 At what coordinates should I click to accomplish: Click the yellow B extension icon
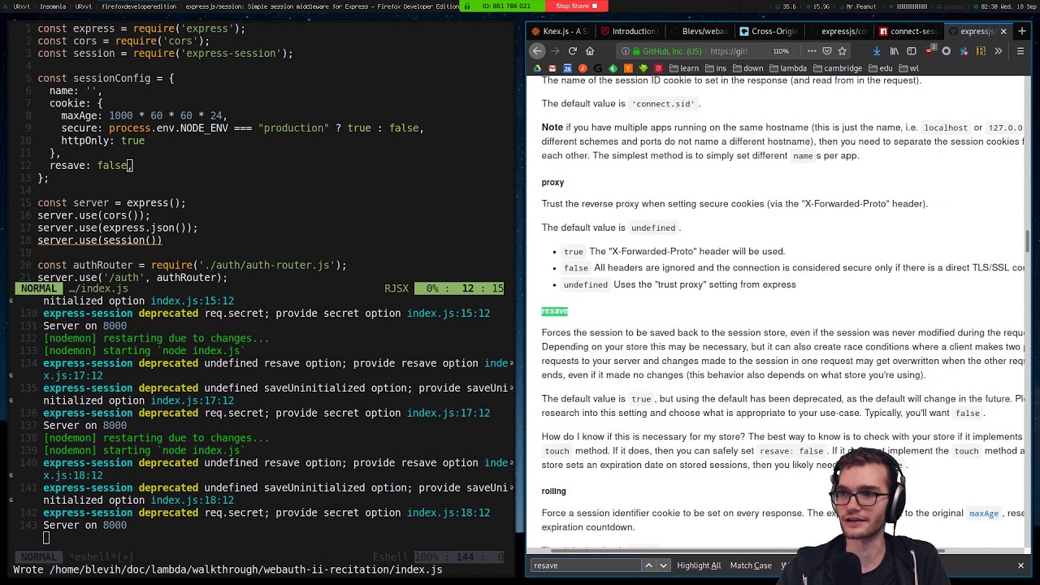pos(981,51)
